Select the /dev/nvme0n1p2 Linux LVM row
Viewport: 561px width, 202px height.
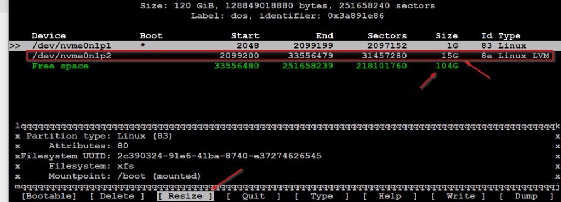click(x=289, y=56)
